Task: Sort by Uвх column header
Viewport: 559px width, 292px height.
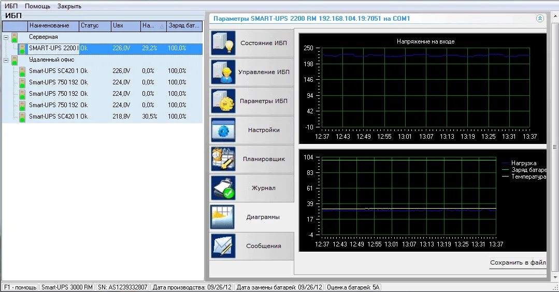Action: click(x=125, y=26)
